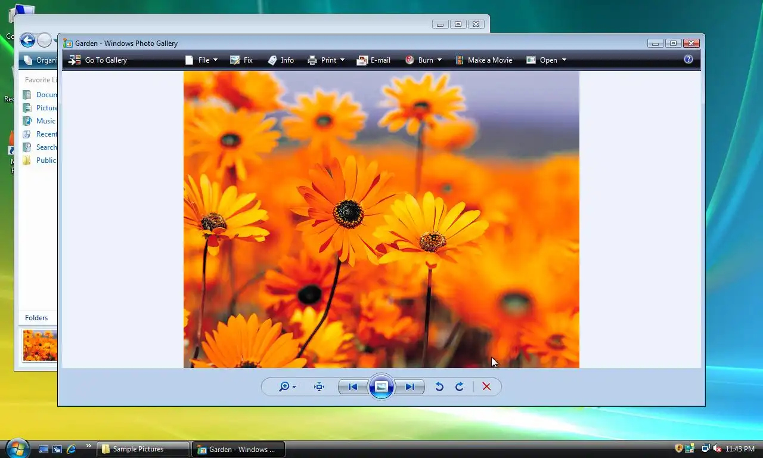Rotate the picture clockwise

coord(460,386)
